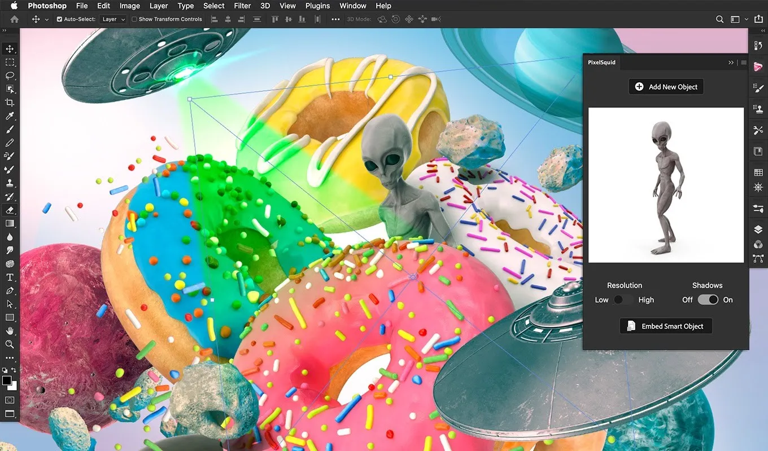Open the Search magnifier in options bar

click(720, 19)
